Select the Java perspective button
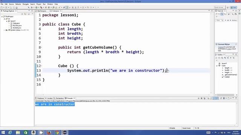 point(233,7)
